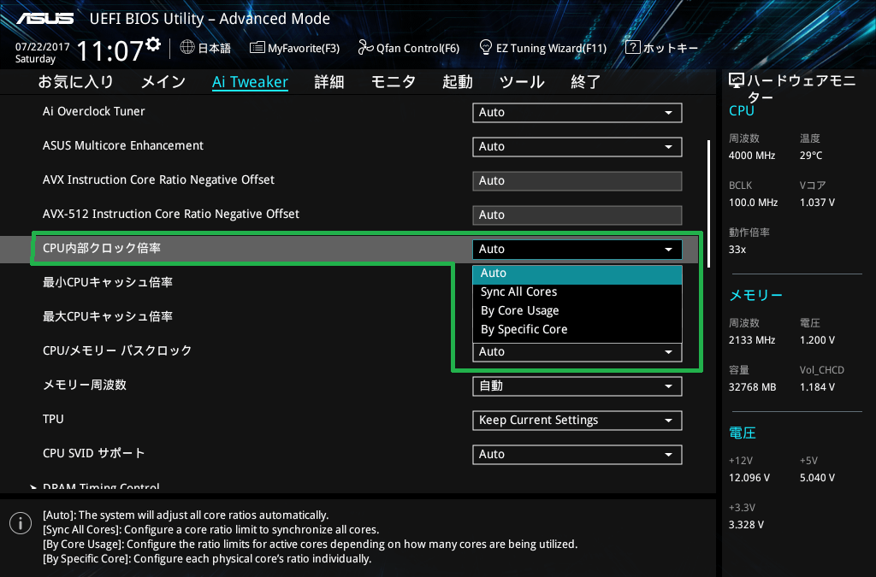Click the 29°C CPU temperature value
The image size is (876, 577).
(811, 156)
